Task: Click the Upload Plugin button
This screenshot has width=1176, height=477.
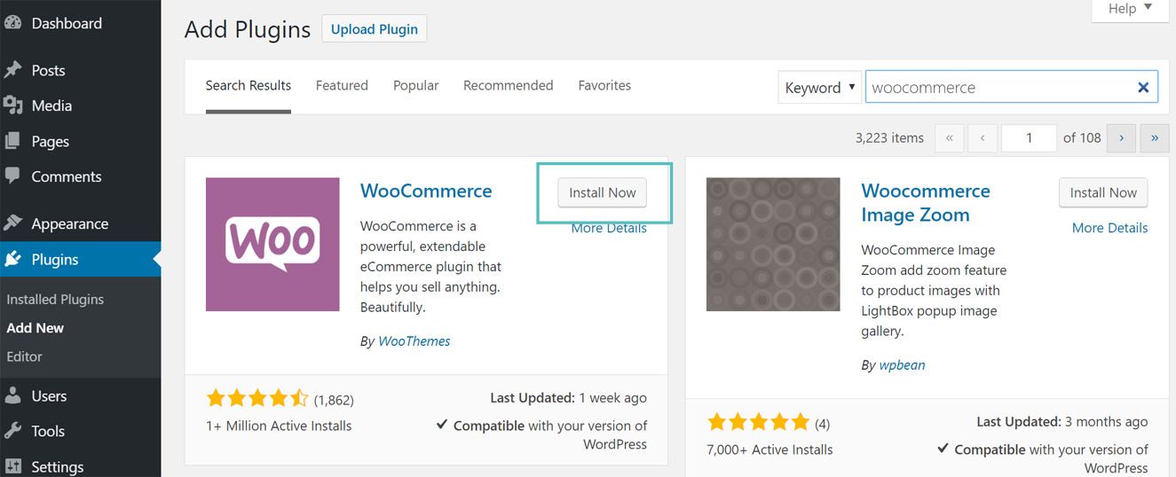Action: click(375, 28)
